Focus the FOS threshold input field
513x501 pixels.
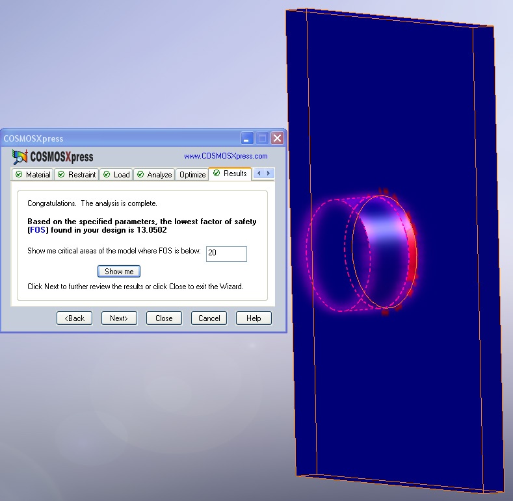(x=226, y=254)
